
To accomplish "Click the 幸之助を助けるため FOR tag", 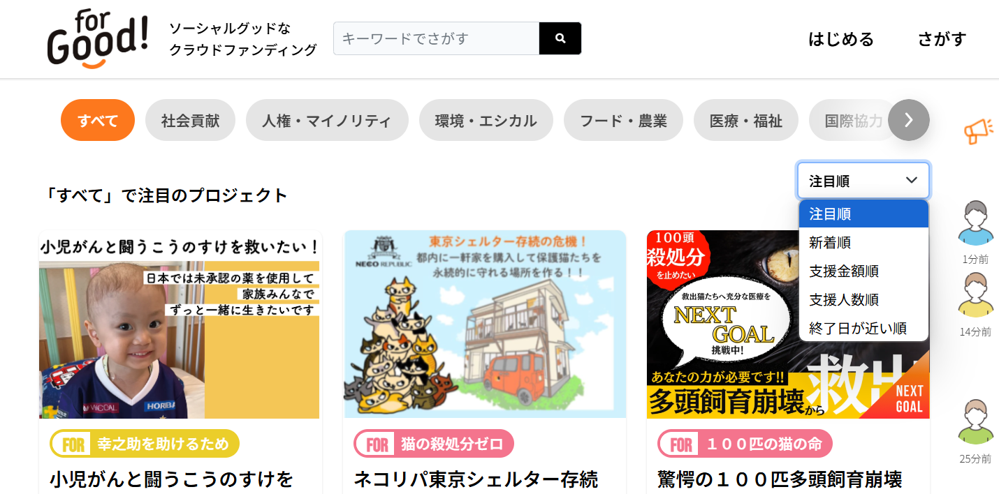I will point(145,444).
